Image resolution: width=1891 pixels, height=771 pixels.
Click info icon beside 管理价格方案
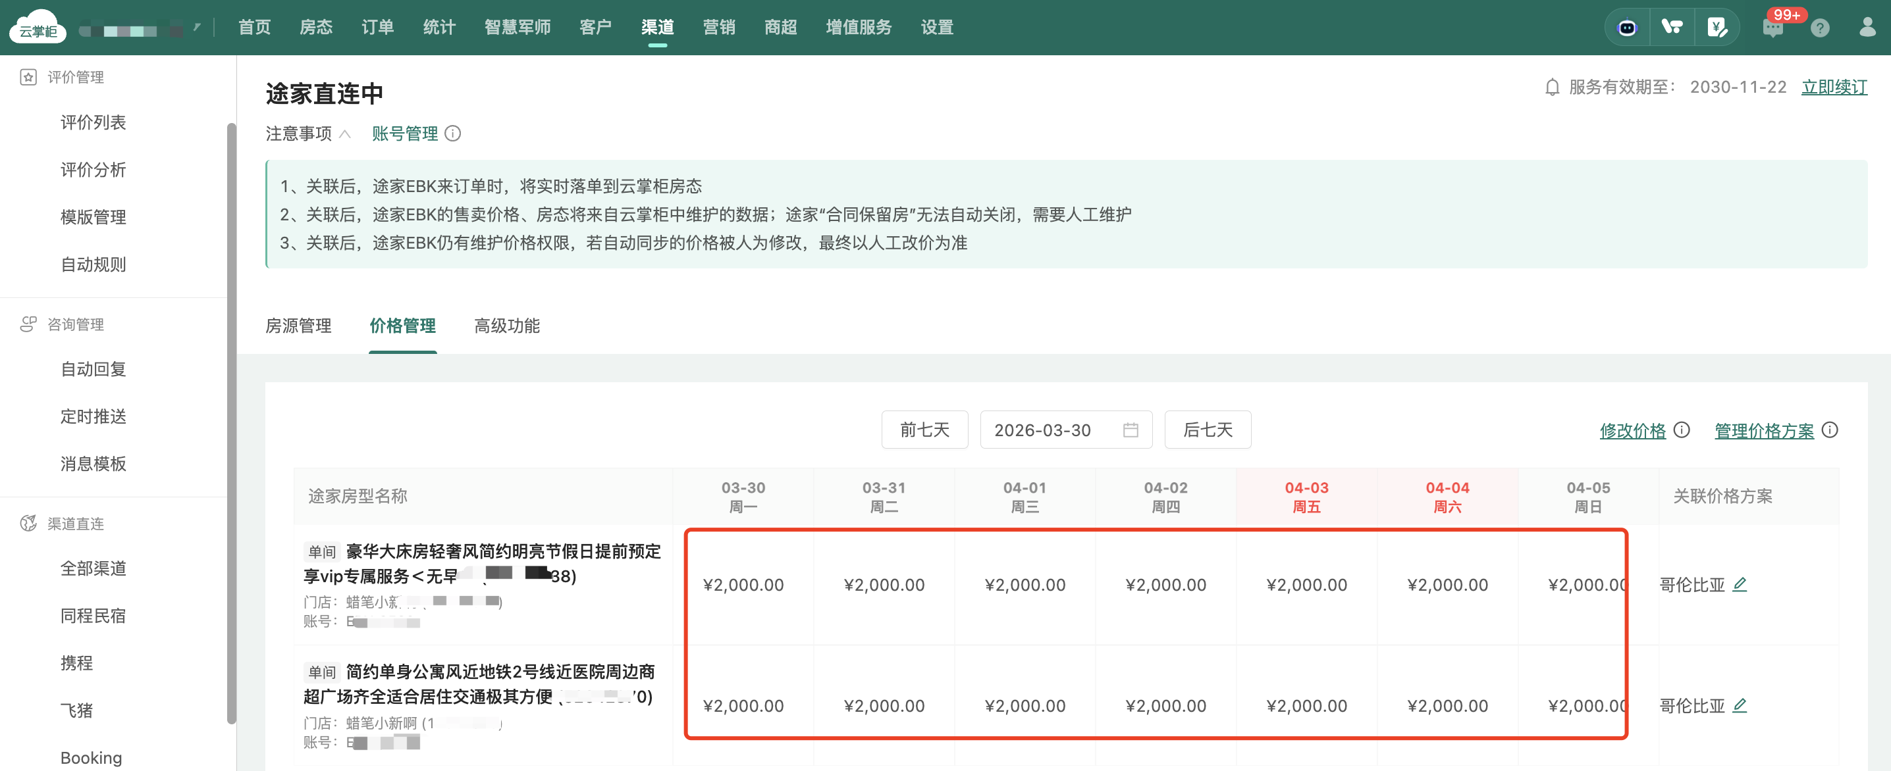(1829, 430)
